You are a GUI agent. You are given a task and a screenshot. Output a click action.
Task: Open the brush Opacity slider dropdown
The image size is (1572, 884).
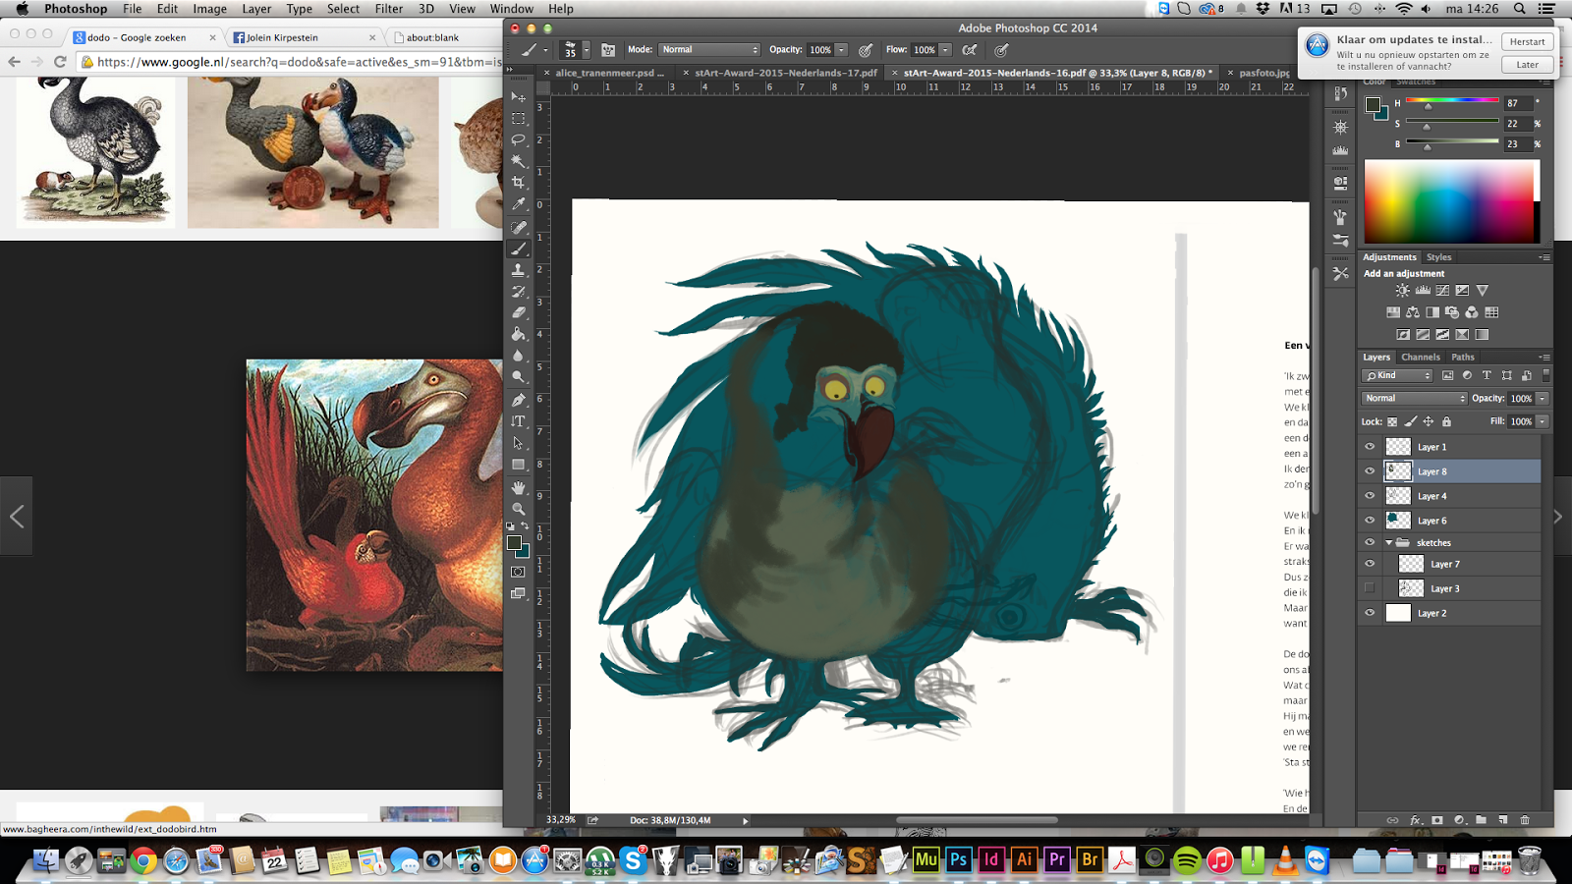point(842,50)
